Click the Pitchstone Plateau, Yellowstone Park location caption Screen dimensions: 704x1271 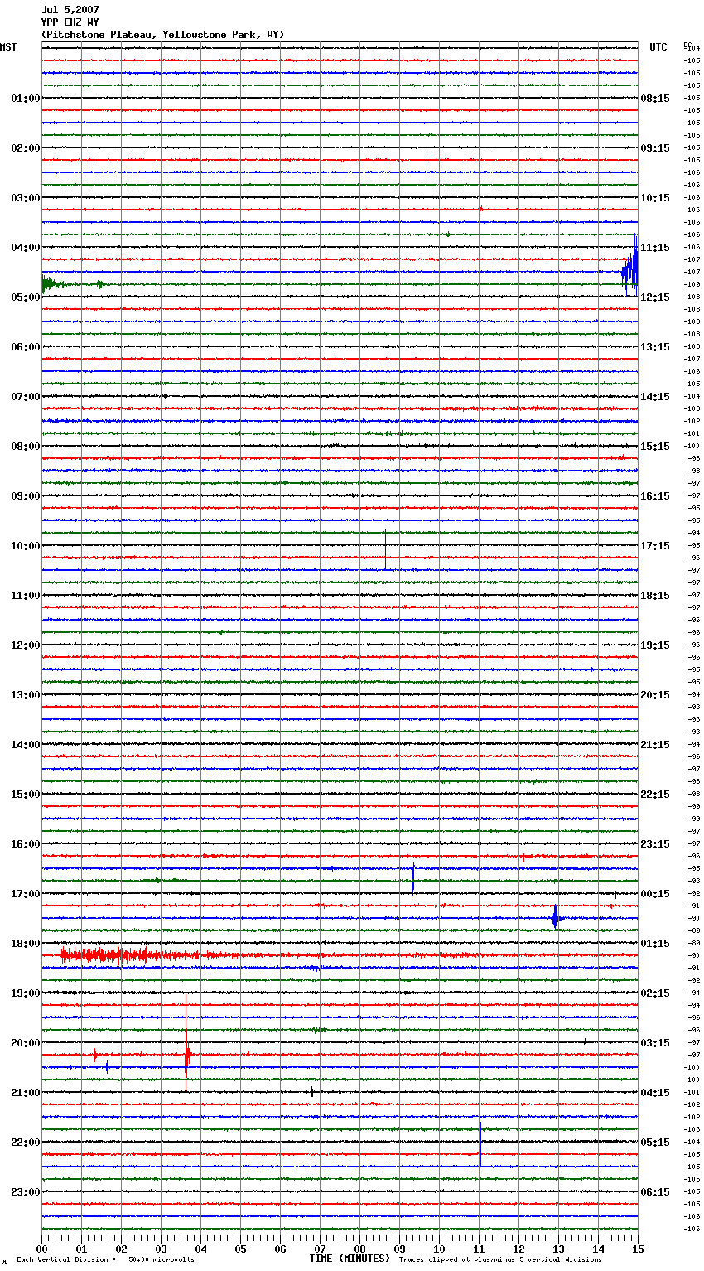(x=162, y=35)
